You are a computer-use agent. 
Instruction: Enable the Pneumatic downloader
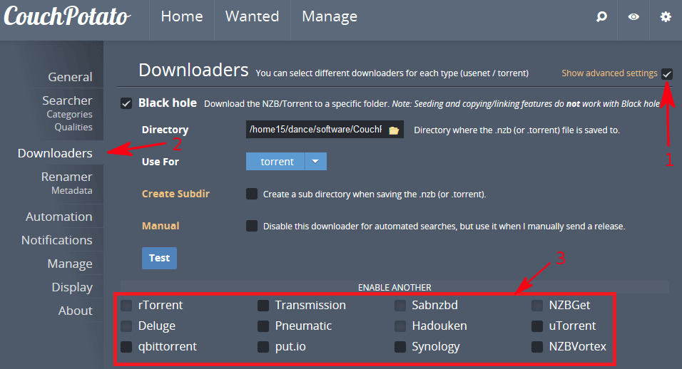pyautogui.click(x=263, y=326)
